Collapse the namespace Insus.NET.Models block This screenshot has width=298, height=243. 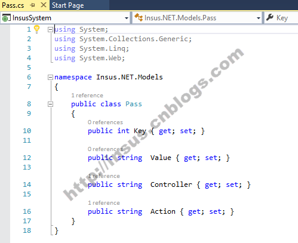[50, 77]
